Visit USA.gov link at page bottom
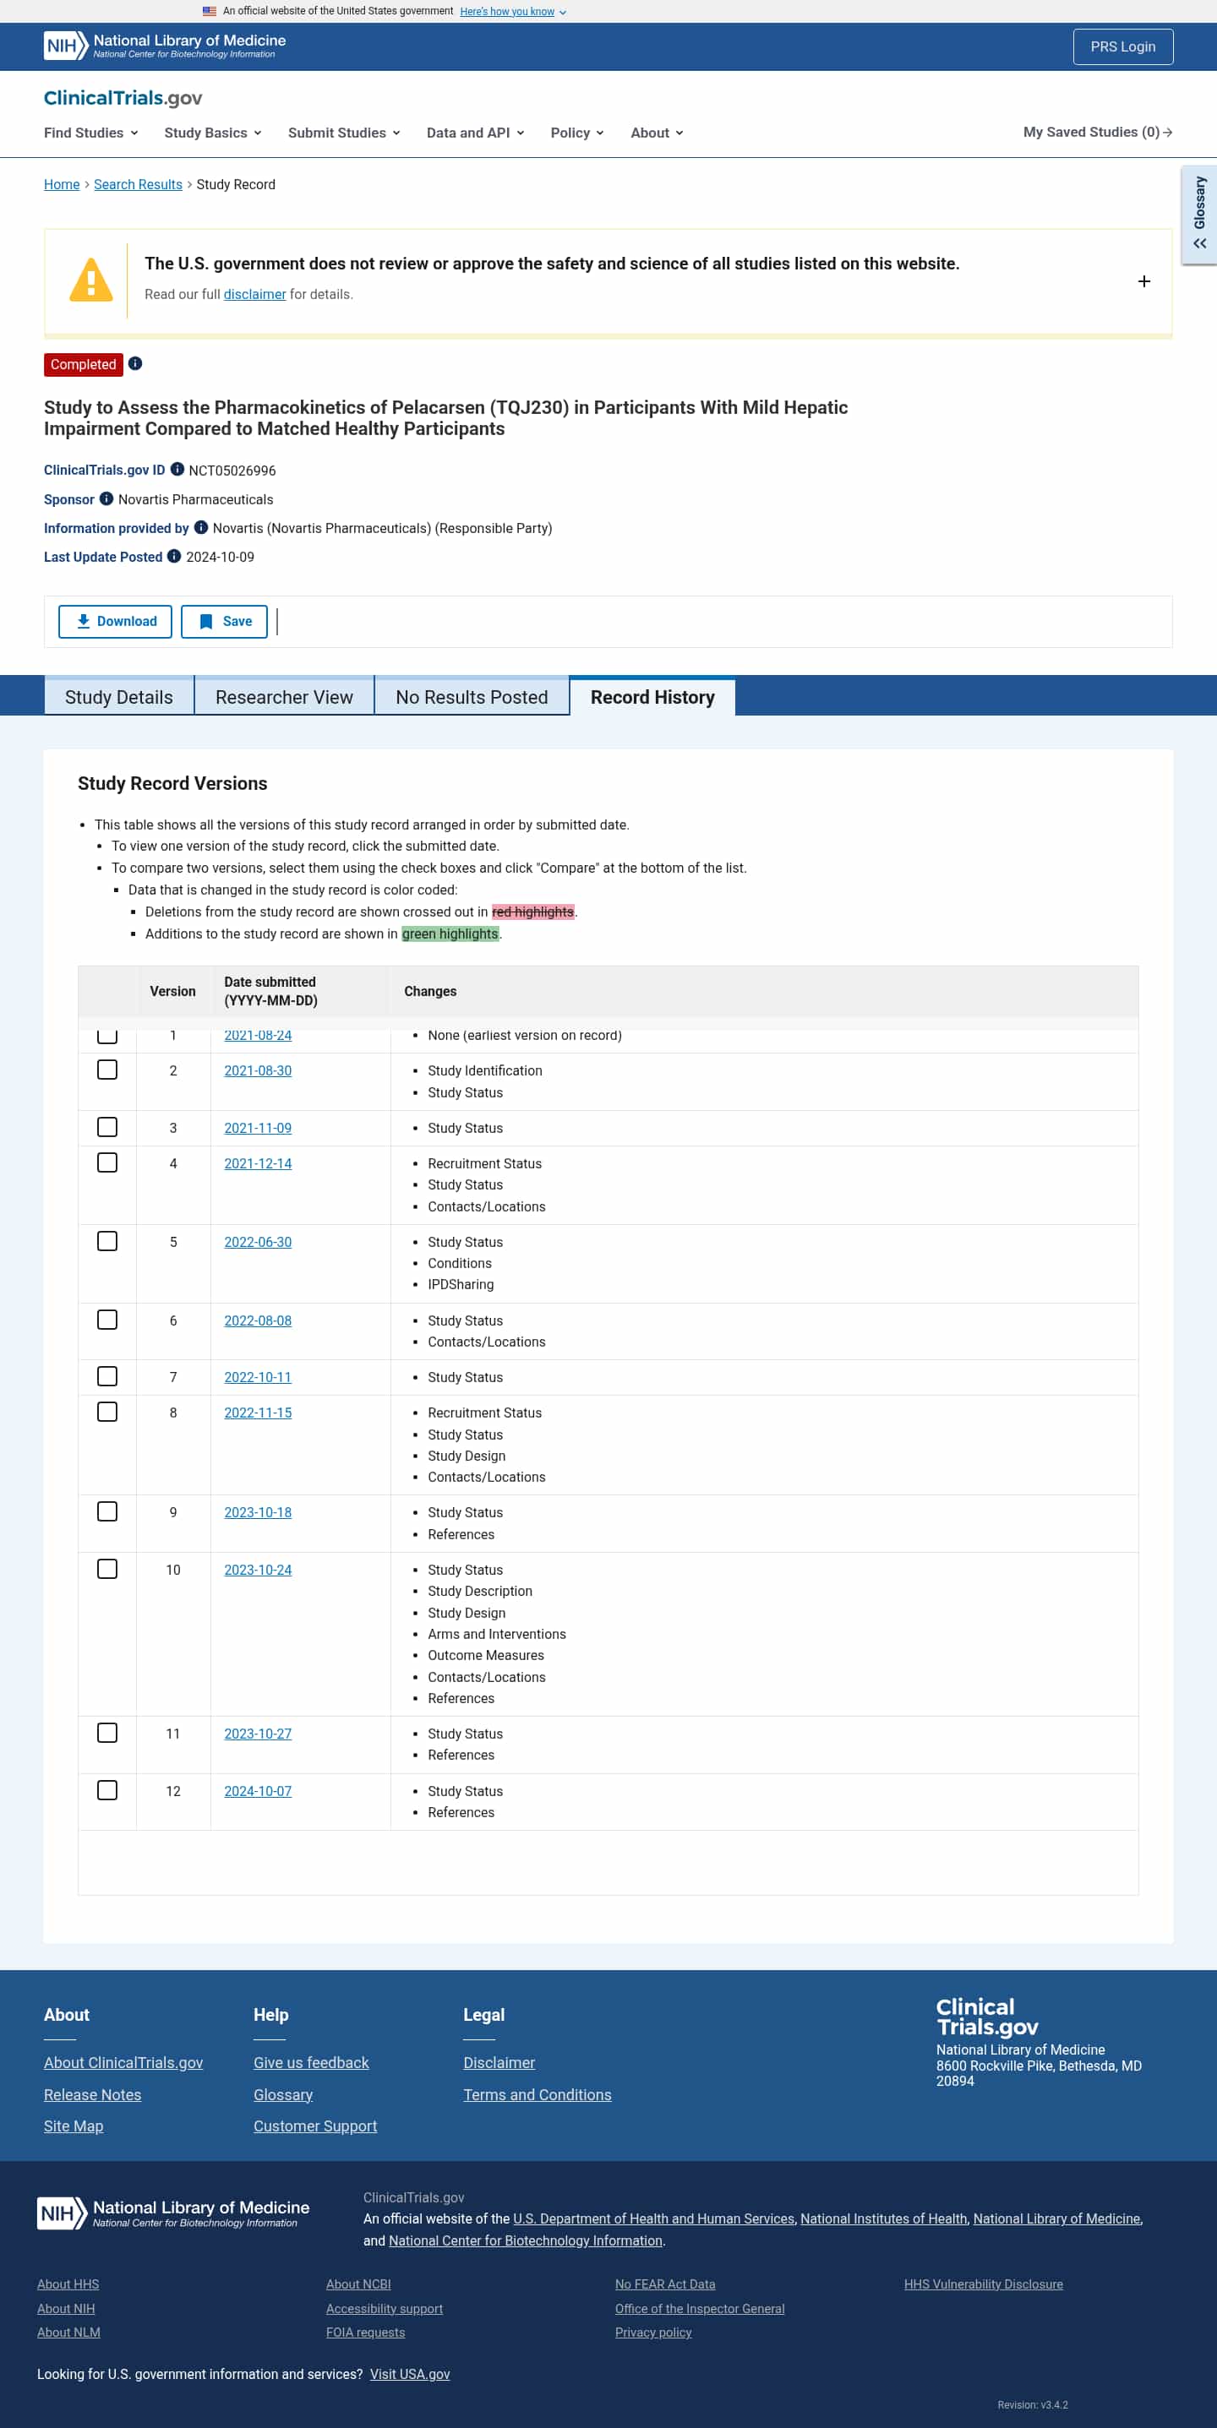The image size is (1217, 2428). tap(410, 2373)
